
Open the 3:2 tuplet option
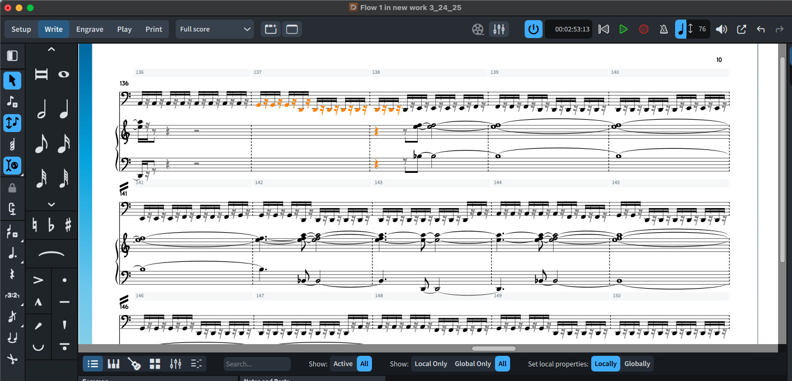coord(12,295)
